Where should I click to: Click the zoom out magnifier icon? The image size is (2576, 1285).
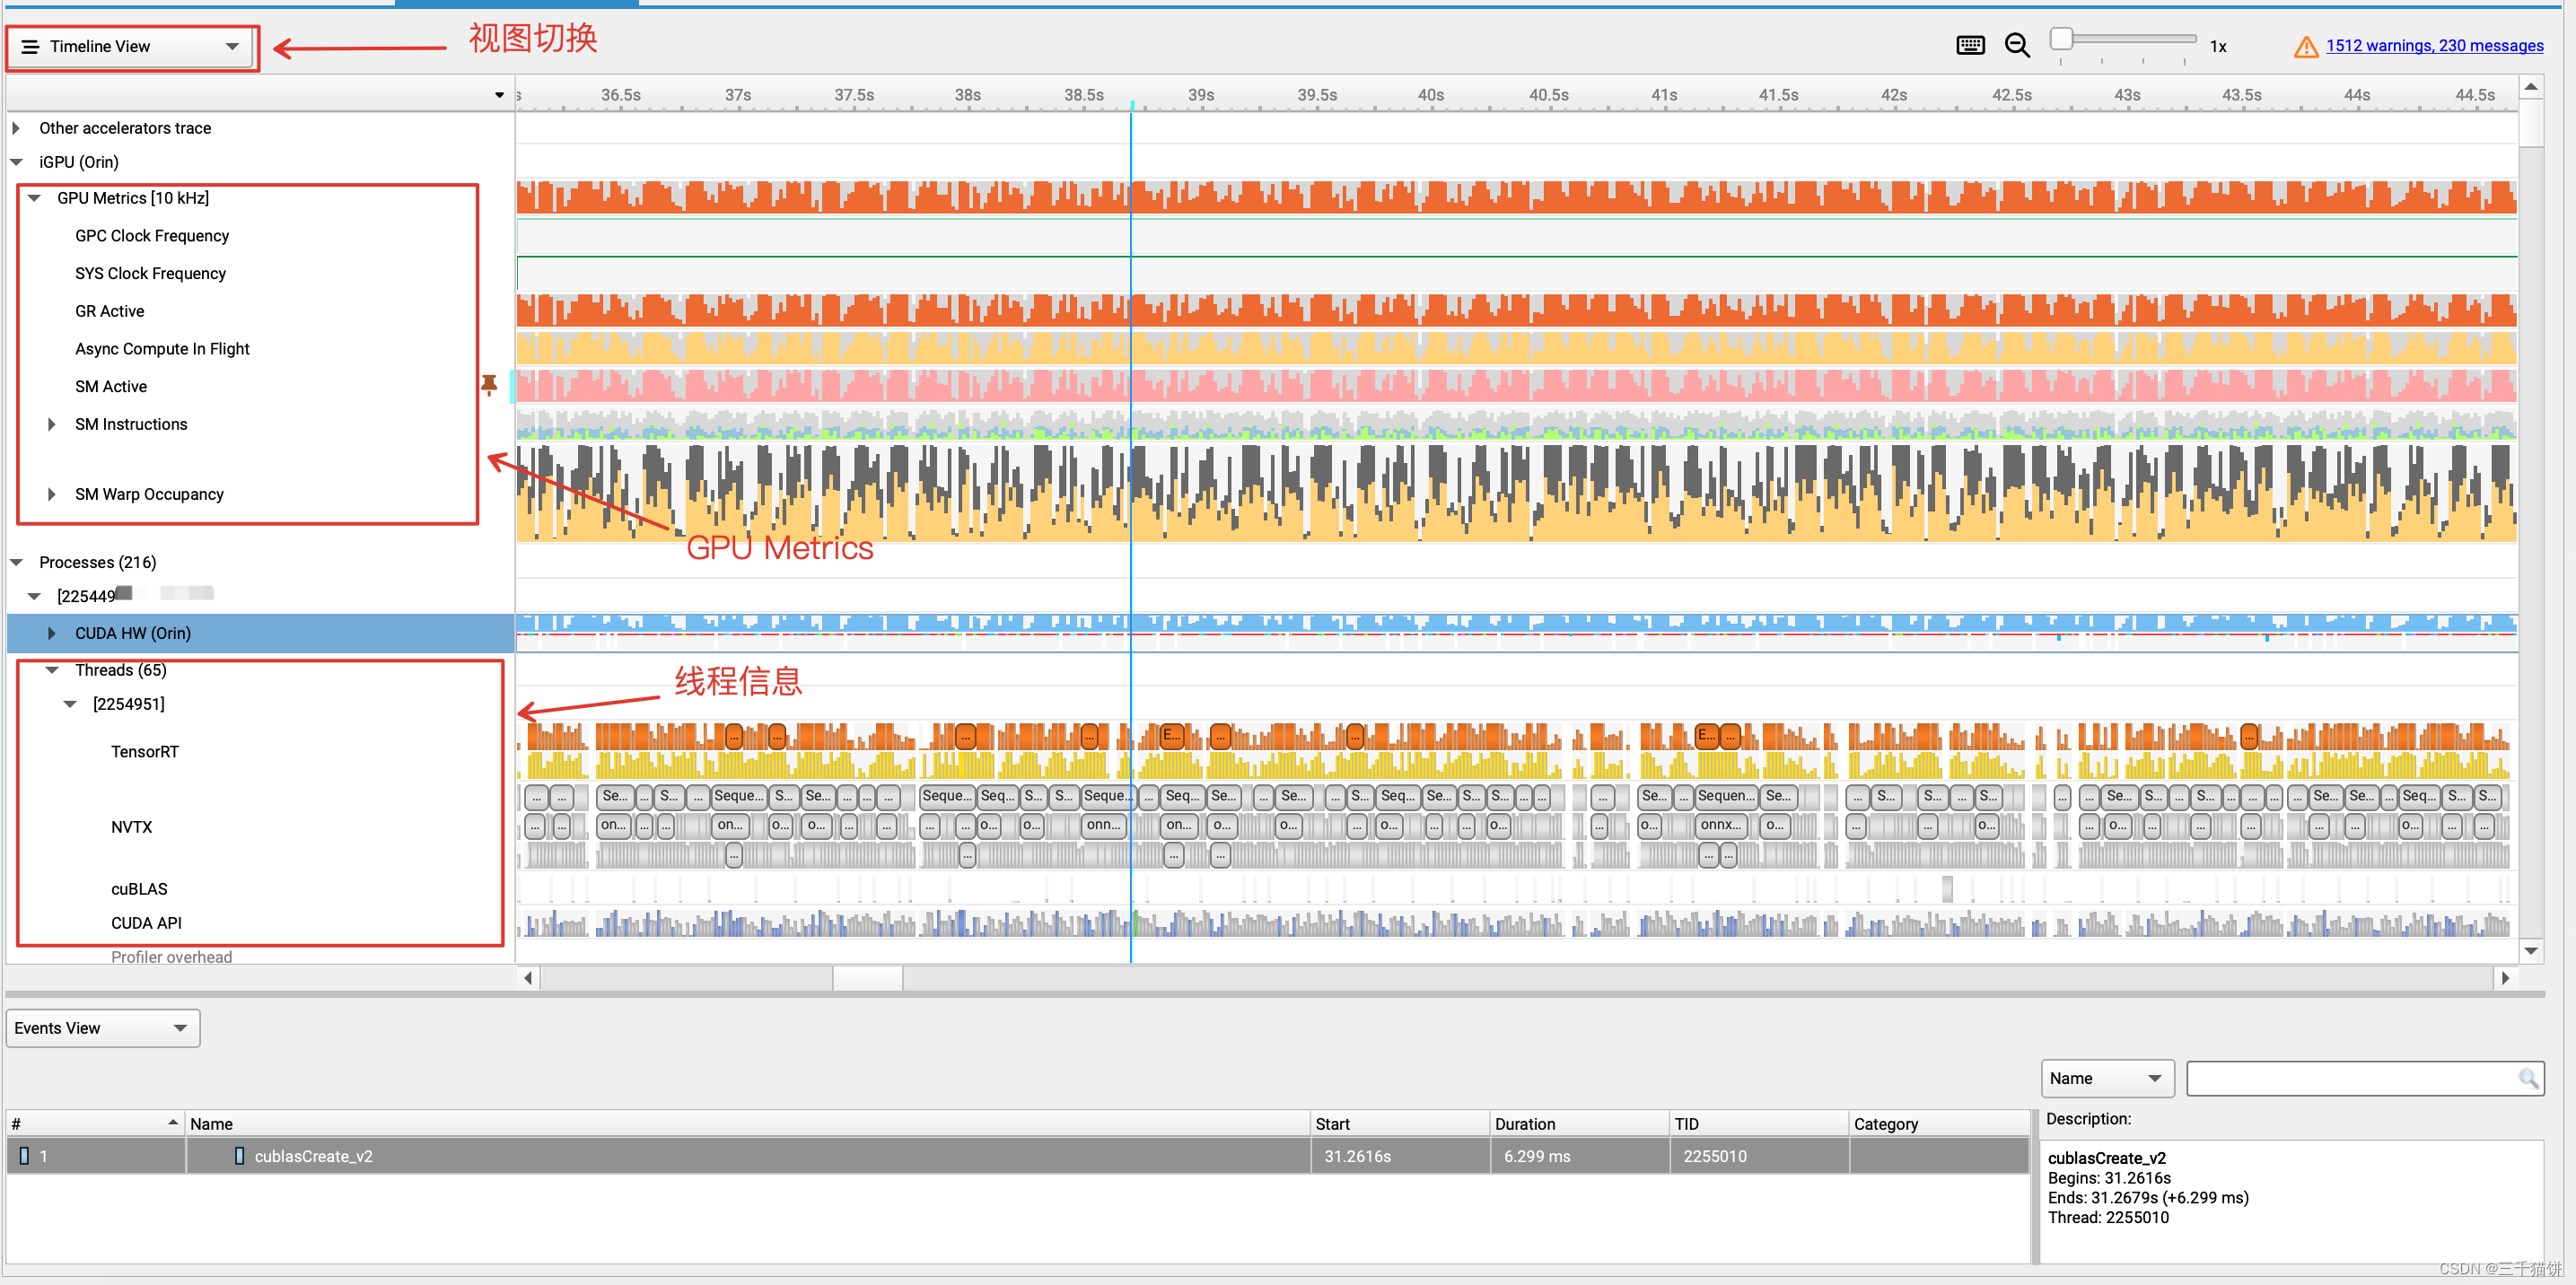[2016, 45]
